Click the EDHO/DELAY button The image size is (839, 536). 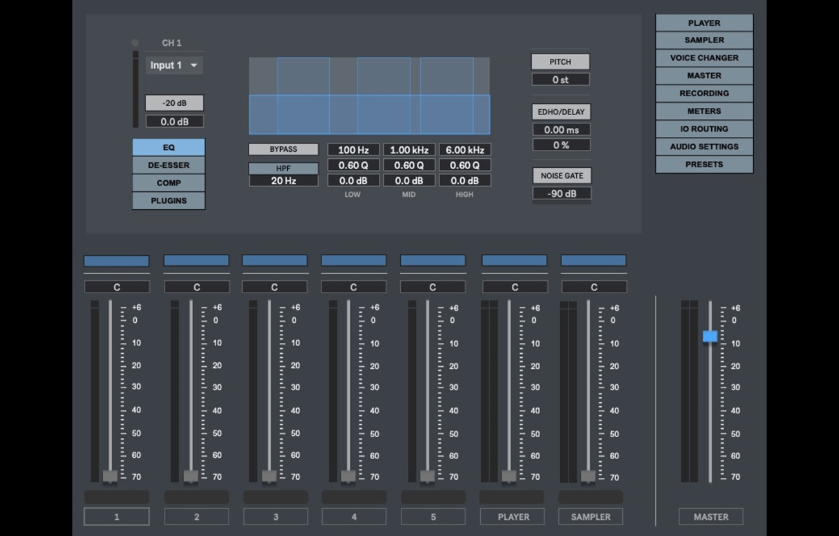561,112
